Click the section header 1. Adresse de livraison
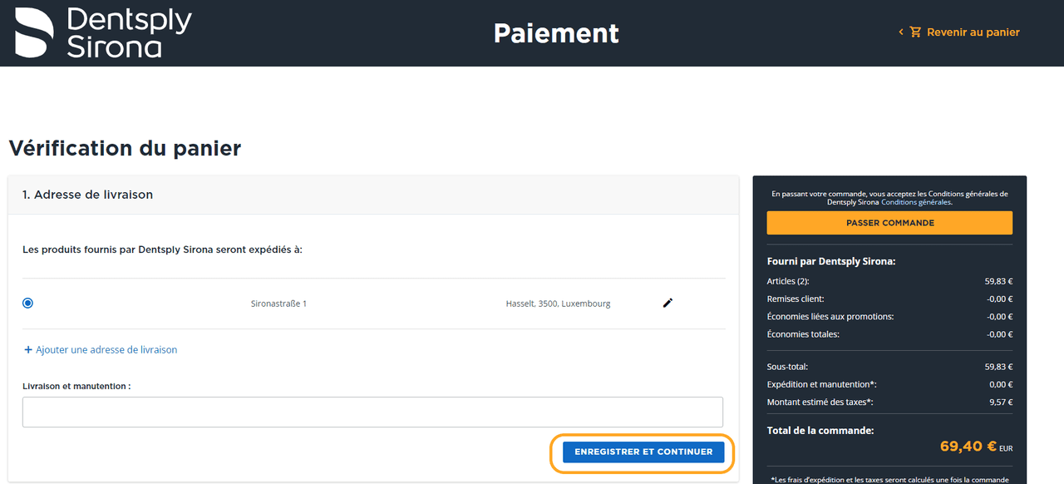The image size is (1064, 484). click(x=87, y=194)
